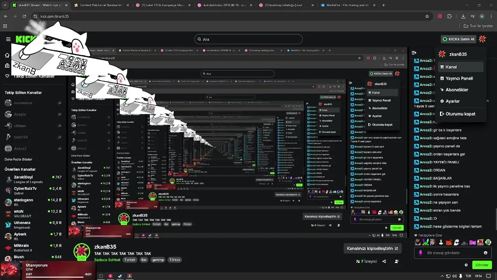Select the Türkçe tag
The height and width of the screenshot is (280, 497).
(175, 260)
